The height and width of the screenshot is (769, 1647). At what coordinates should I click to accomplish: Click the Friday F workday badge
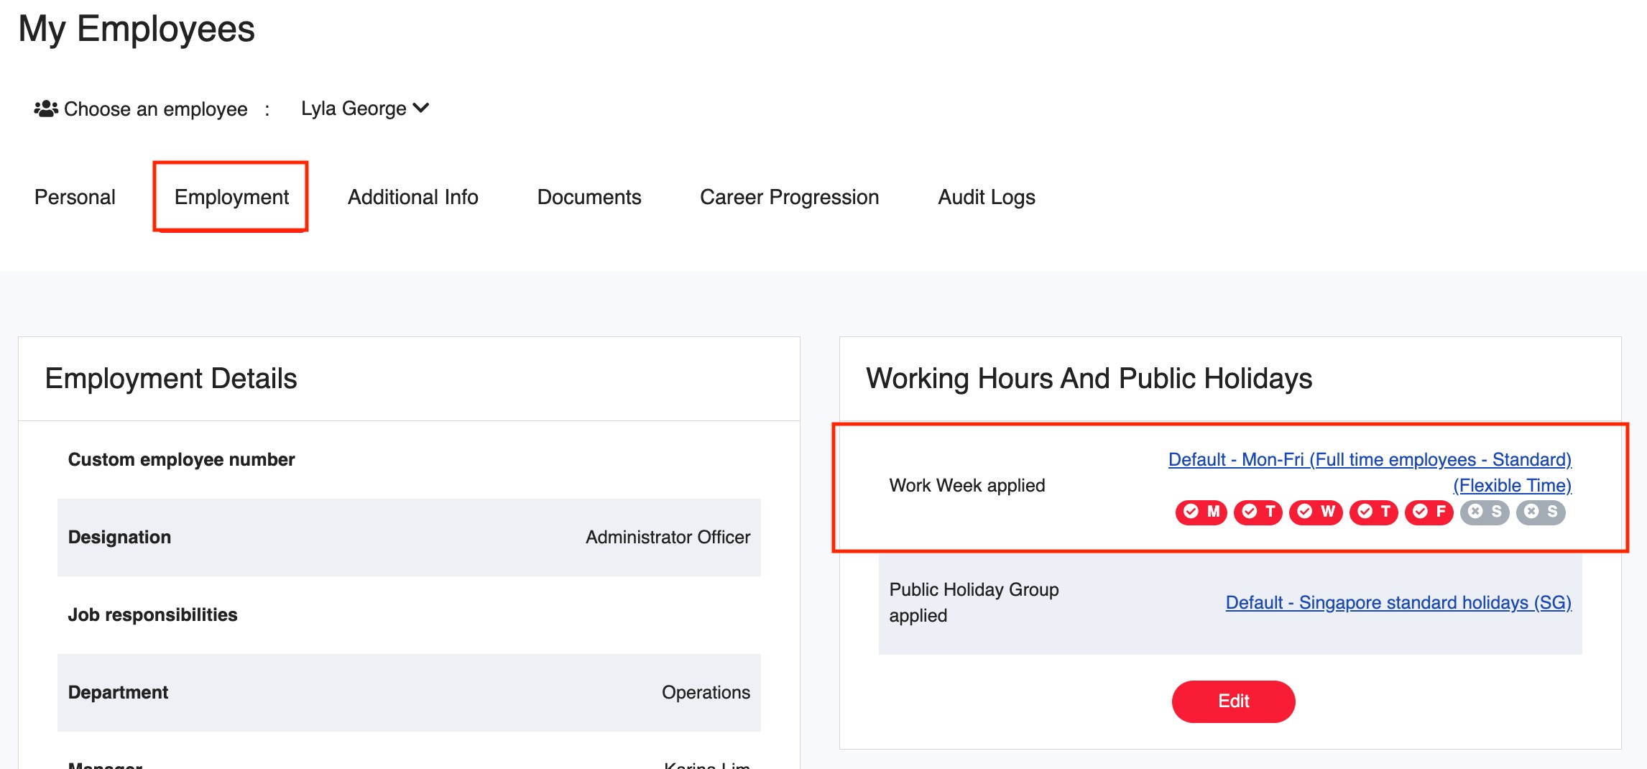click(1429, 512)
